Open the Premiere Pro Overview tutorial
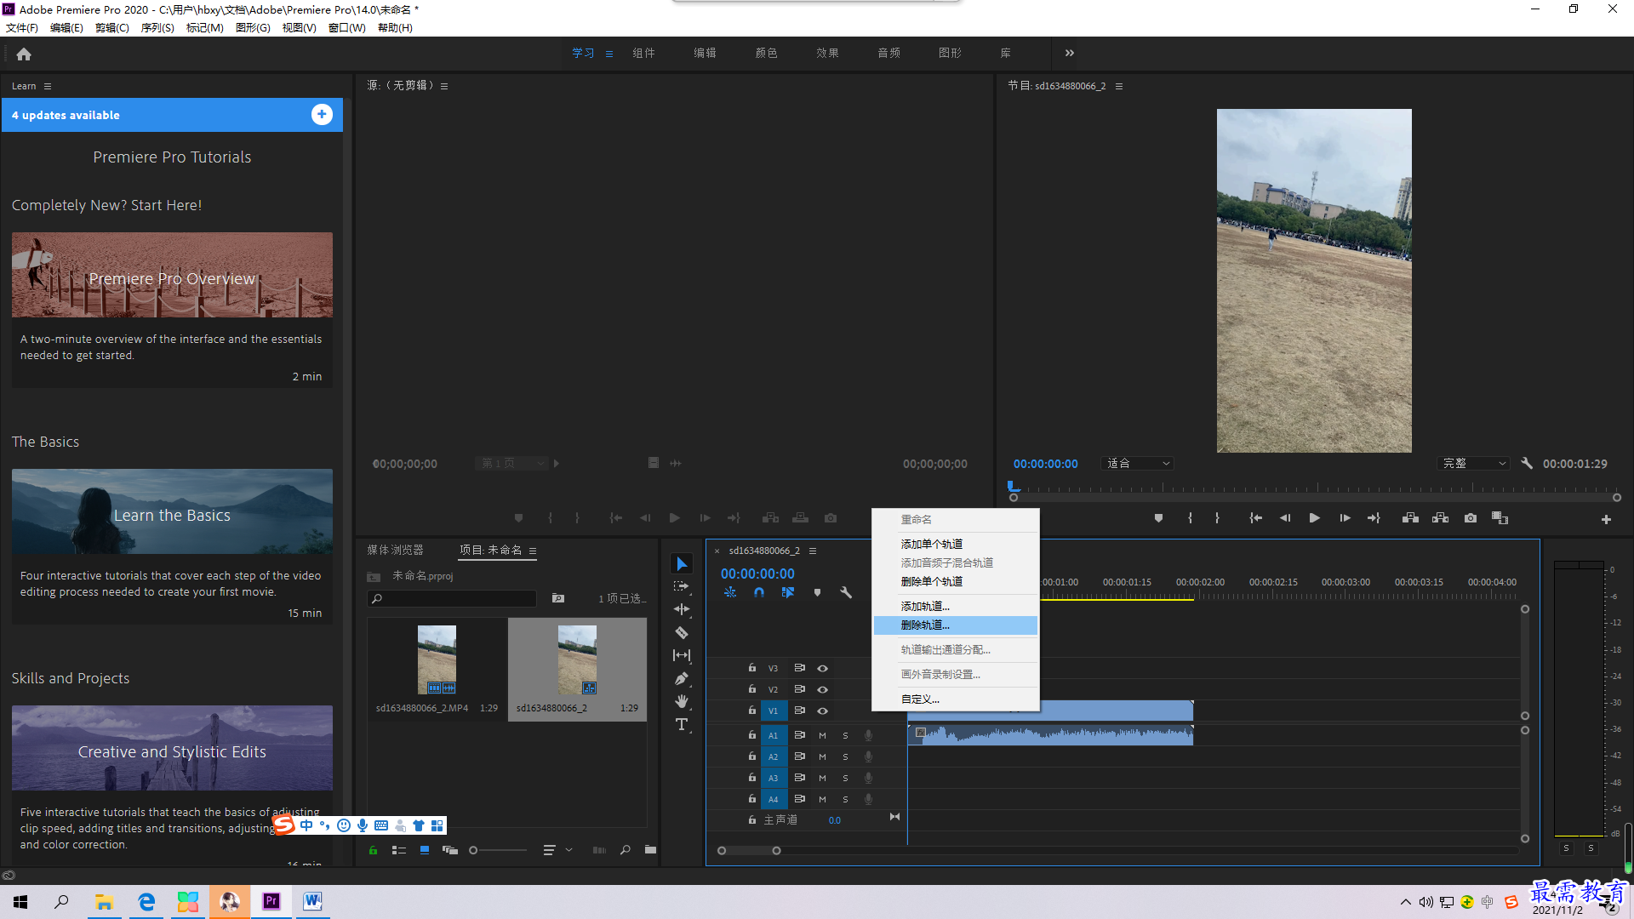The height and width of the screenshot is (919, 1634). pos(172,275)
